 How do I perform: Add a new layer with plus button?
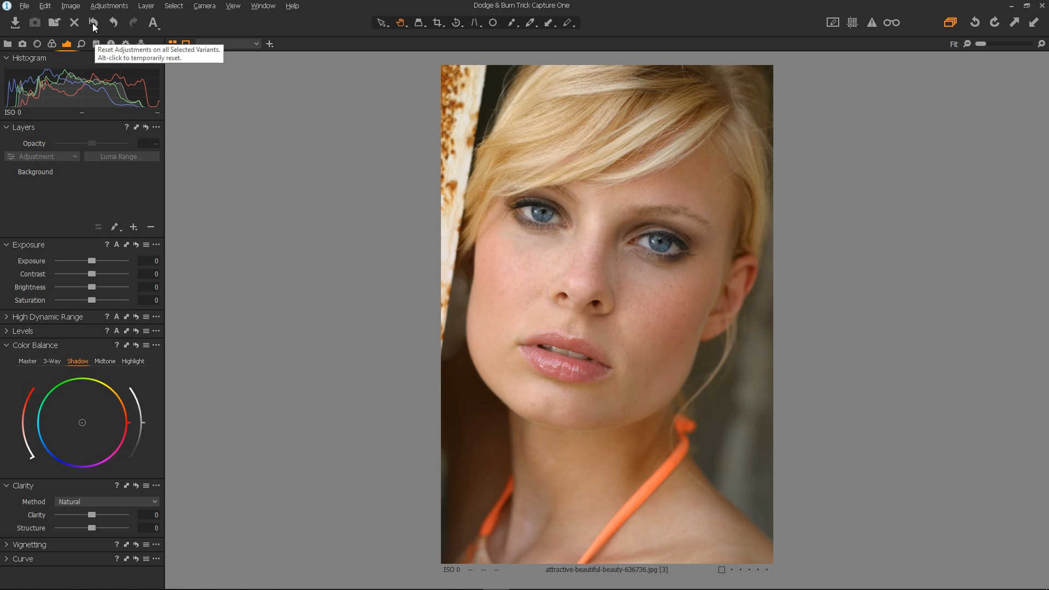[x=133, y=227]
